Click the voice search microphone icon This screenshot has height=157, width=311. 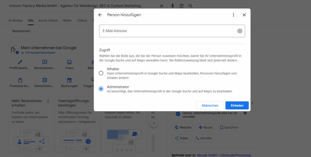coord(173,6)
